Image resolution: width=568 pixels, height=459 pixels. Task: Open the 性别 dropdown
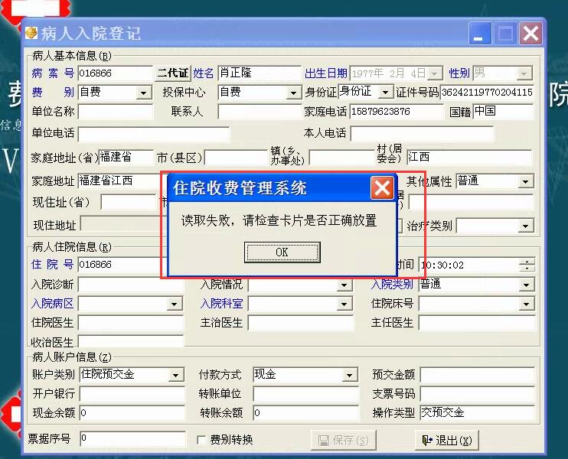(524, 73)
